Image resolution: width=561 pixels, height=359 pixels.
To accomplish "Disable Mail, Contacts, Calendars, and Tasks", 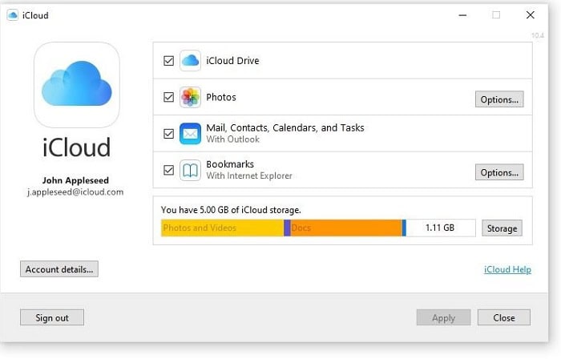I will coord(168,134).
